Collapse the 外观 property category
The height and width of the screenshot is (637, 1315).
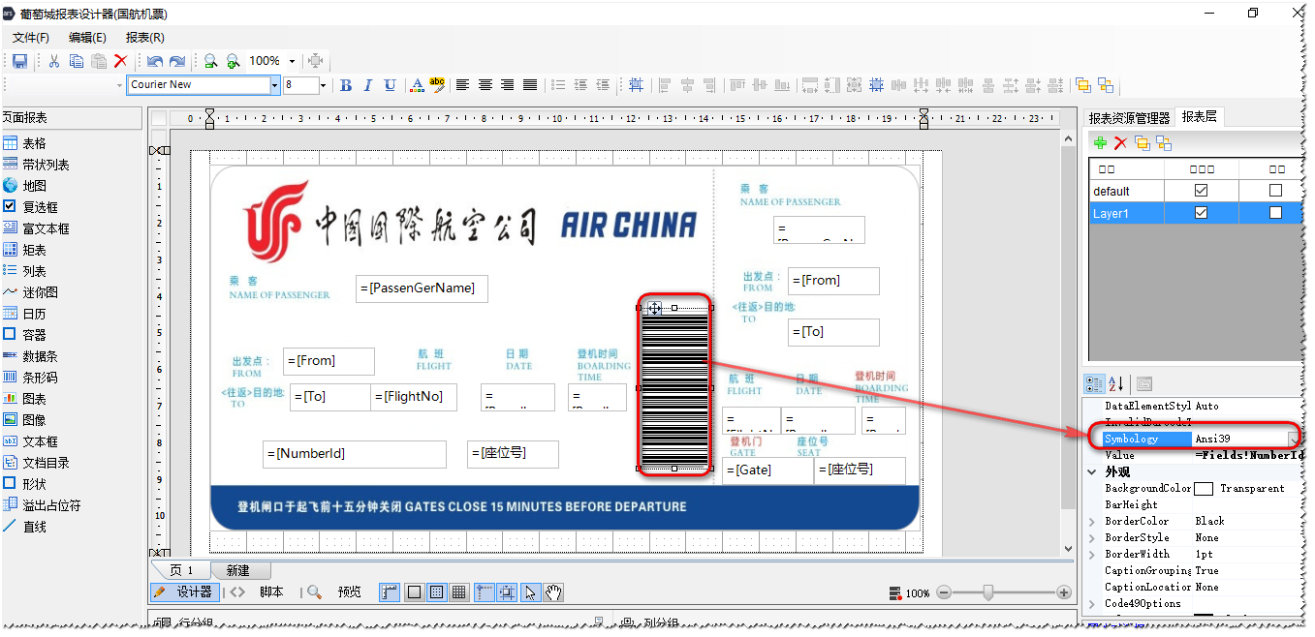(1093, 472)
